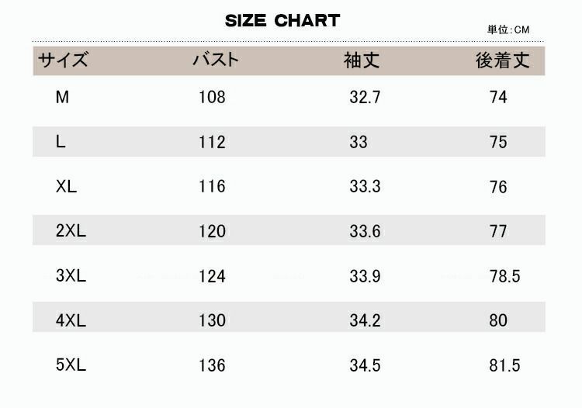Click bust value 136 in the 5XL row
Viewport: 582px width, 408px height.
(212, 365)
